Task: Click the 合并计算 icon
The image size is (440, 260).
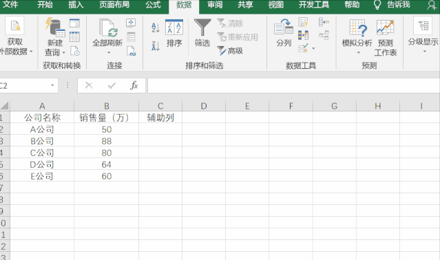Action: pos(324,22)
